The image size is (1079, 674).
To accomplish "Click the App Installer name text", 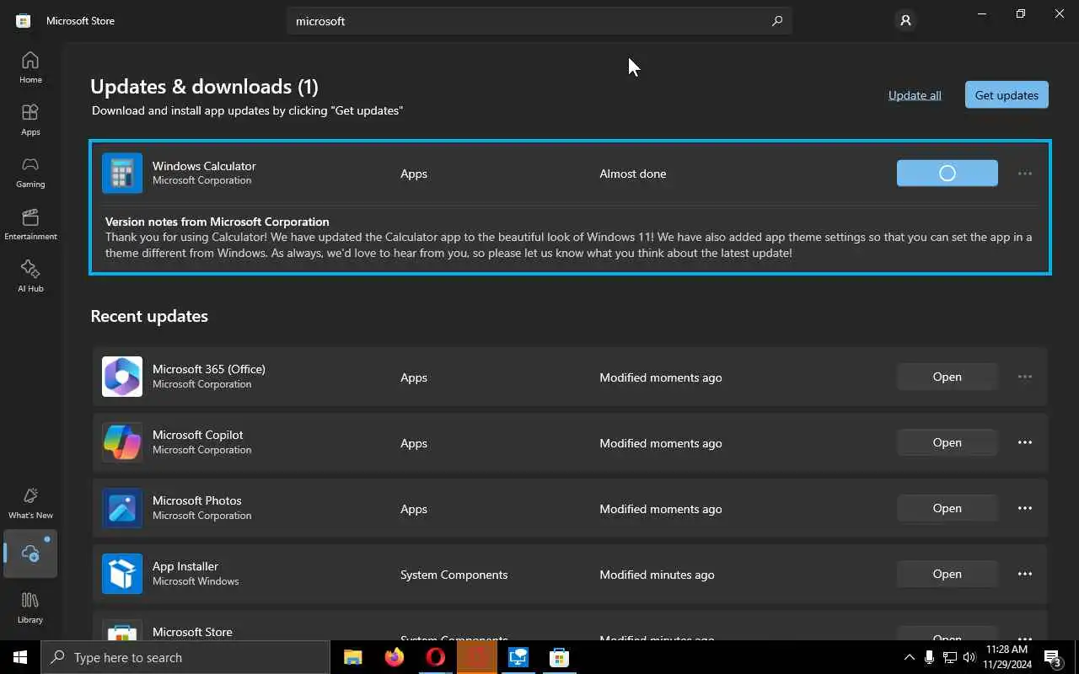I will (x=185, y=566).
